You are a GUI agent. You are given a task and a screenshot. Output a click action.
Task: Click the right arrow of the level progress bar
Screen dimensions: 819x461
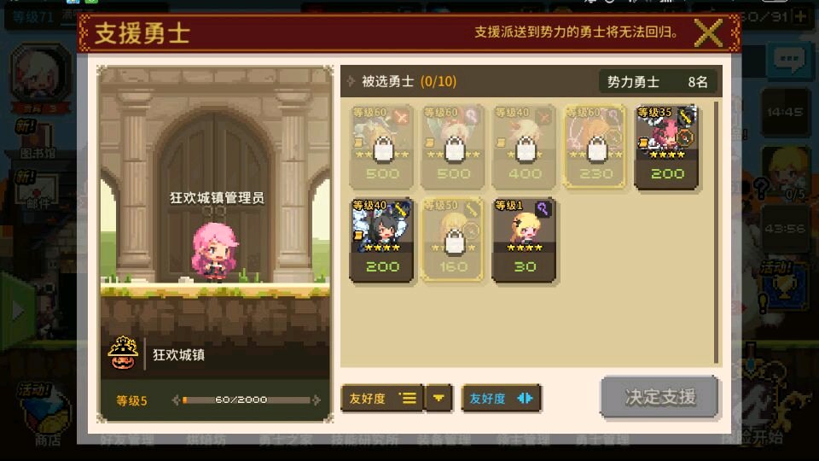316,400
